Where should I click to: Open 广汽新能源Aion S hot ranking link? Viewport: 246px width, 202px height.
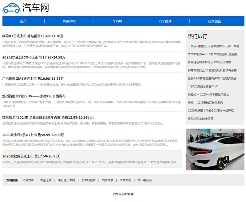(213, 54)
